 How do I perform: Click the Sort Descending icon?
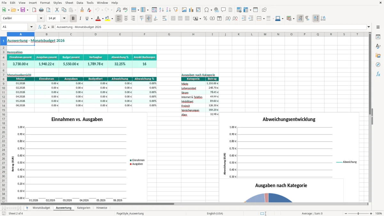[169, 10]
